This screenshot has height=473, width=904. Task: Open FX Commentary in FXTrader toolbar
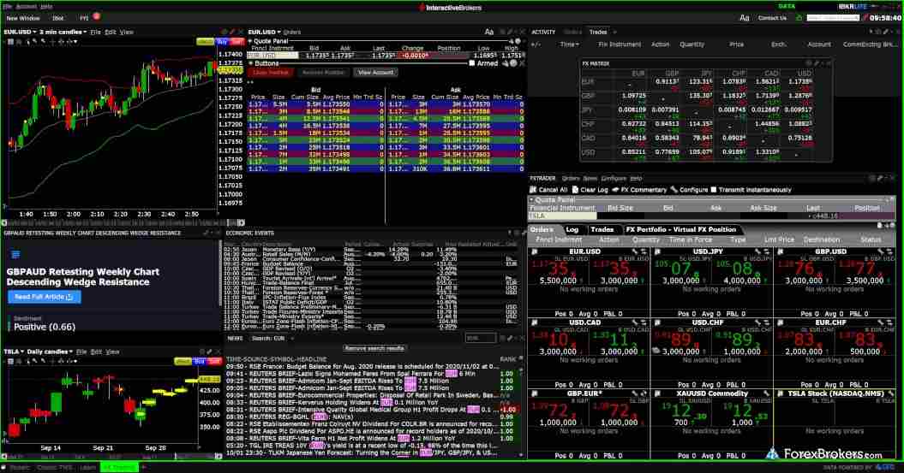pos(639,189)
